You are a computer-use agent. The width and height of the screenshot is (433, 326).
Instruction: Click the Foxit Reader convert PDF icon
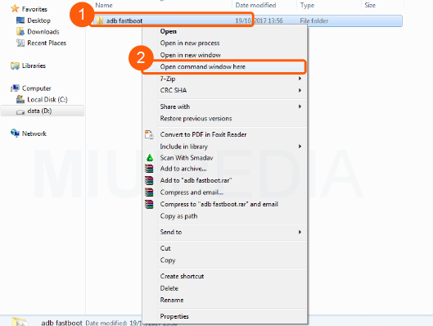149,134
